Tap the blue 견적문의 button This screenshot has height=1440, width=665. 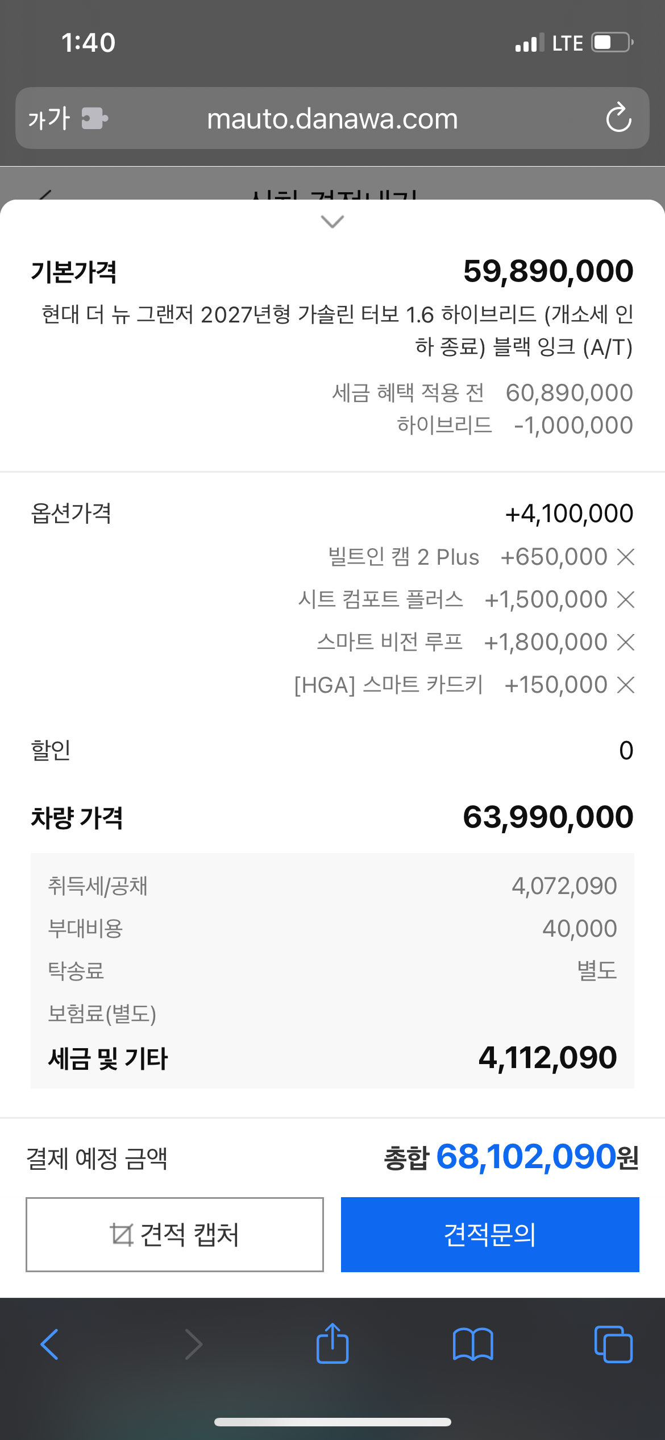(490, 1234)
